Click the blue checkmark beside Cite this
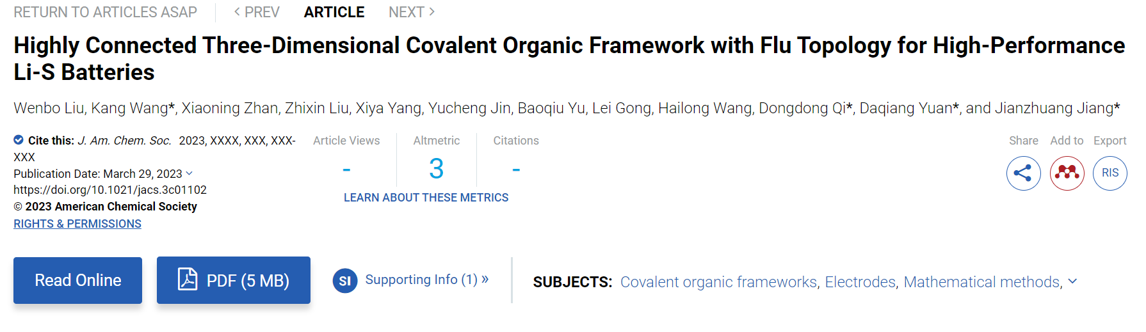 (19, 140)
